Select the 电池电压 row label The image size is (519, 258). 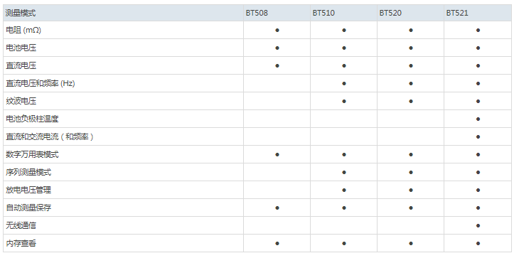pos(21,48)
